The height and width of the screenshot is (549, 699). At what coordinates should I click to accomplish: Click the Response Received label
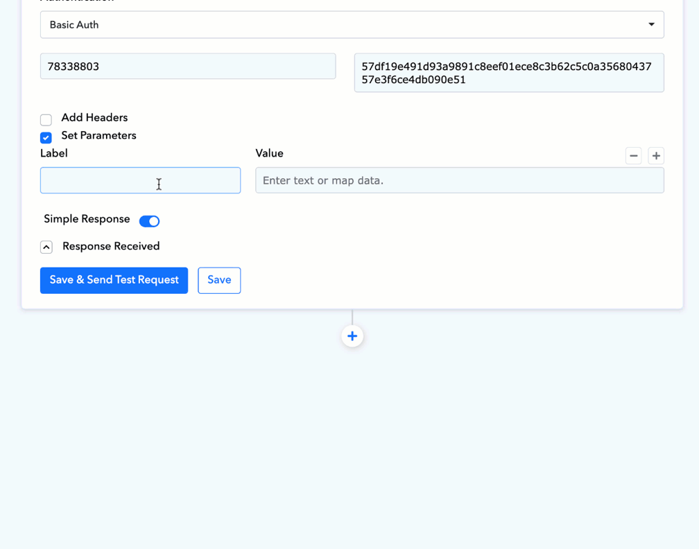pyautogui.click(x=111, y=247)
